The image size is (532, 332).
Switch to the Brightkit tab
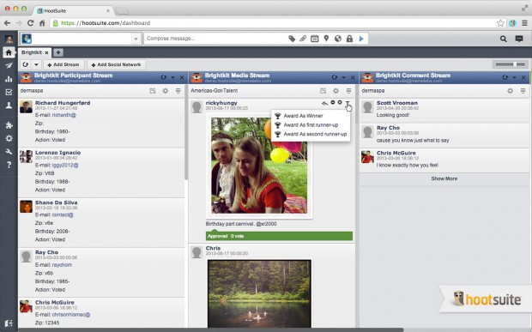(32, 52)
